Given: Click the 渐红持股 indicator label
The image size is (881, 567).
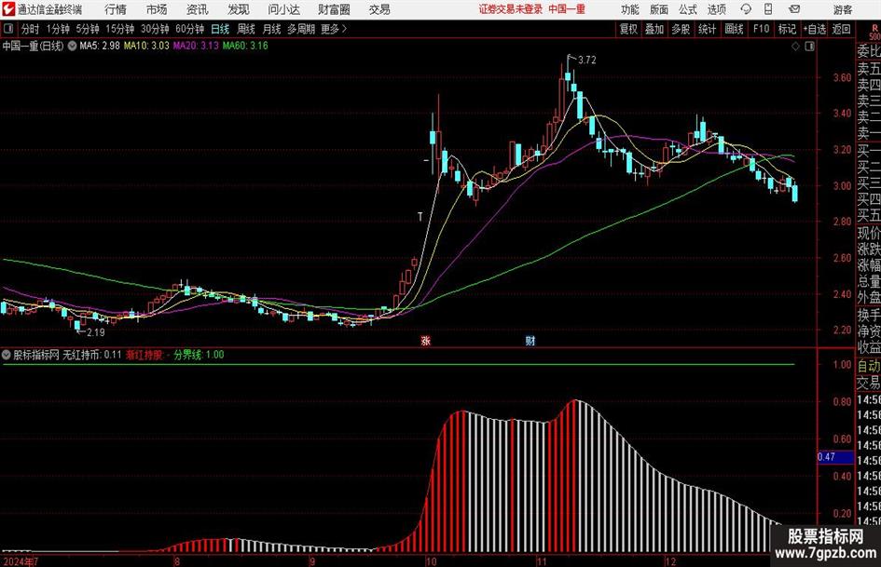Looking at the screenshot, I should pos(145,355).
